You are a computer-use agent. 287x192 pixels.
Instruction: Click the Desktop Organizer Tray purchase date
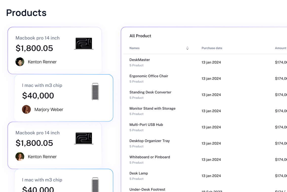(211, 143)
